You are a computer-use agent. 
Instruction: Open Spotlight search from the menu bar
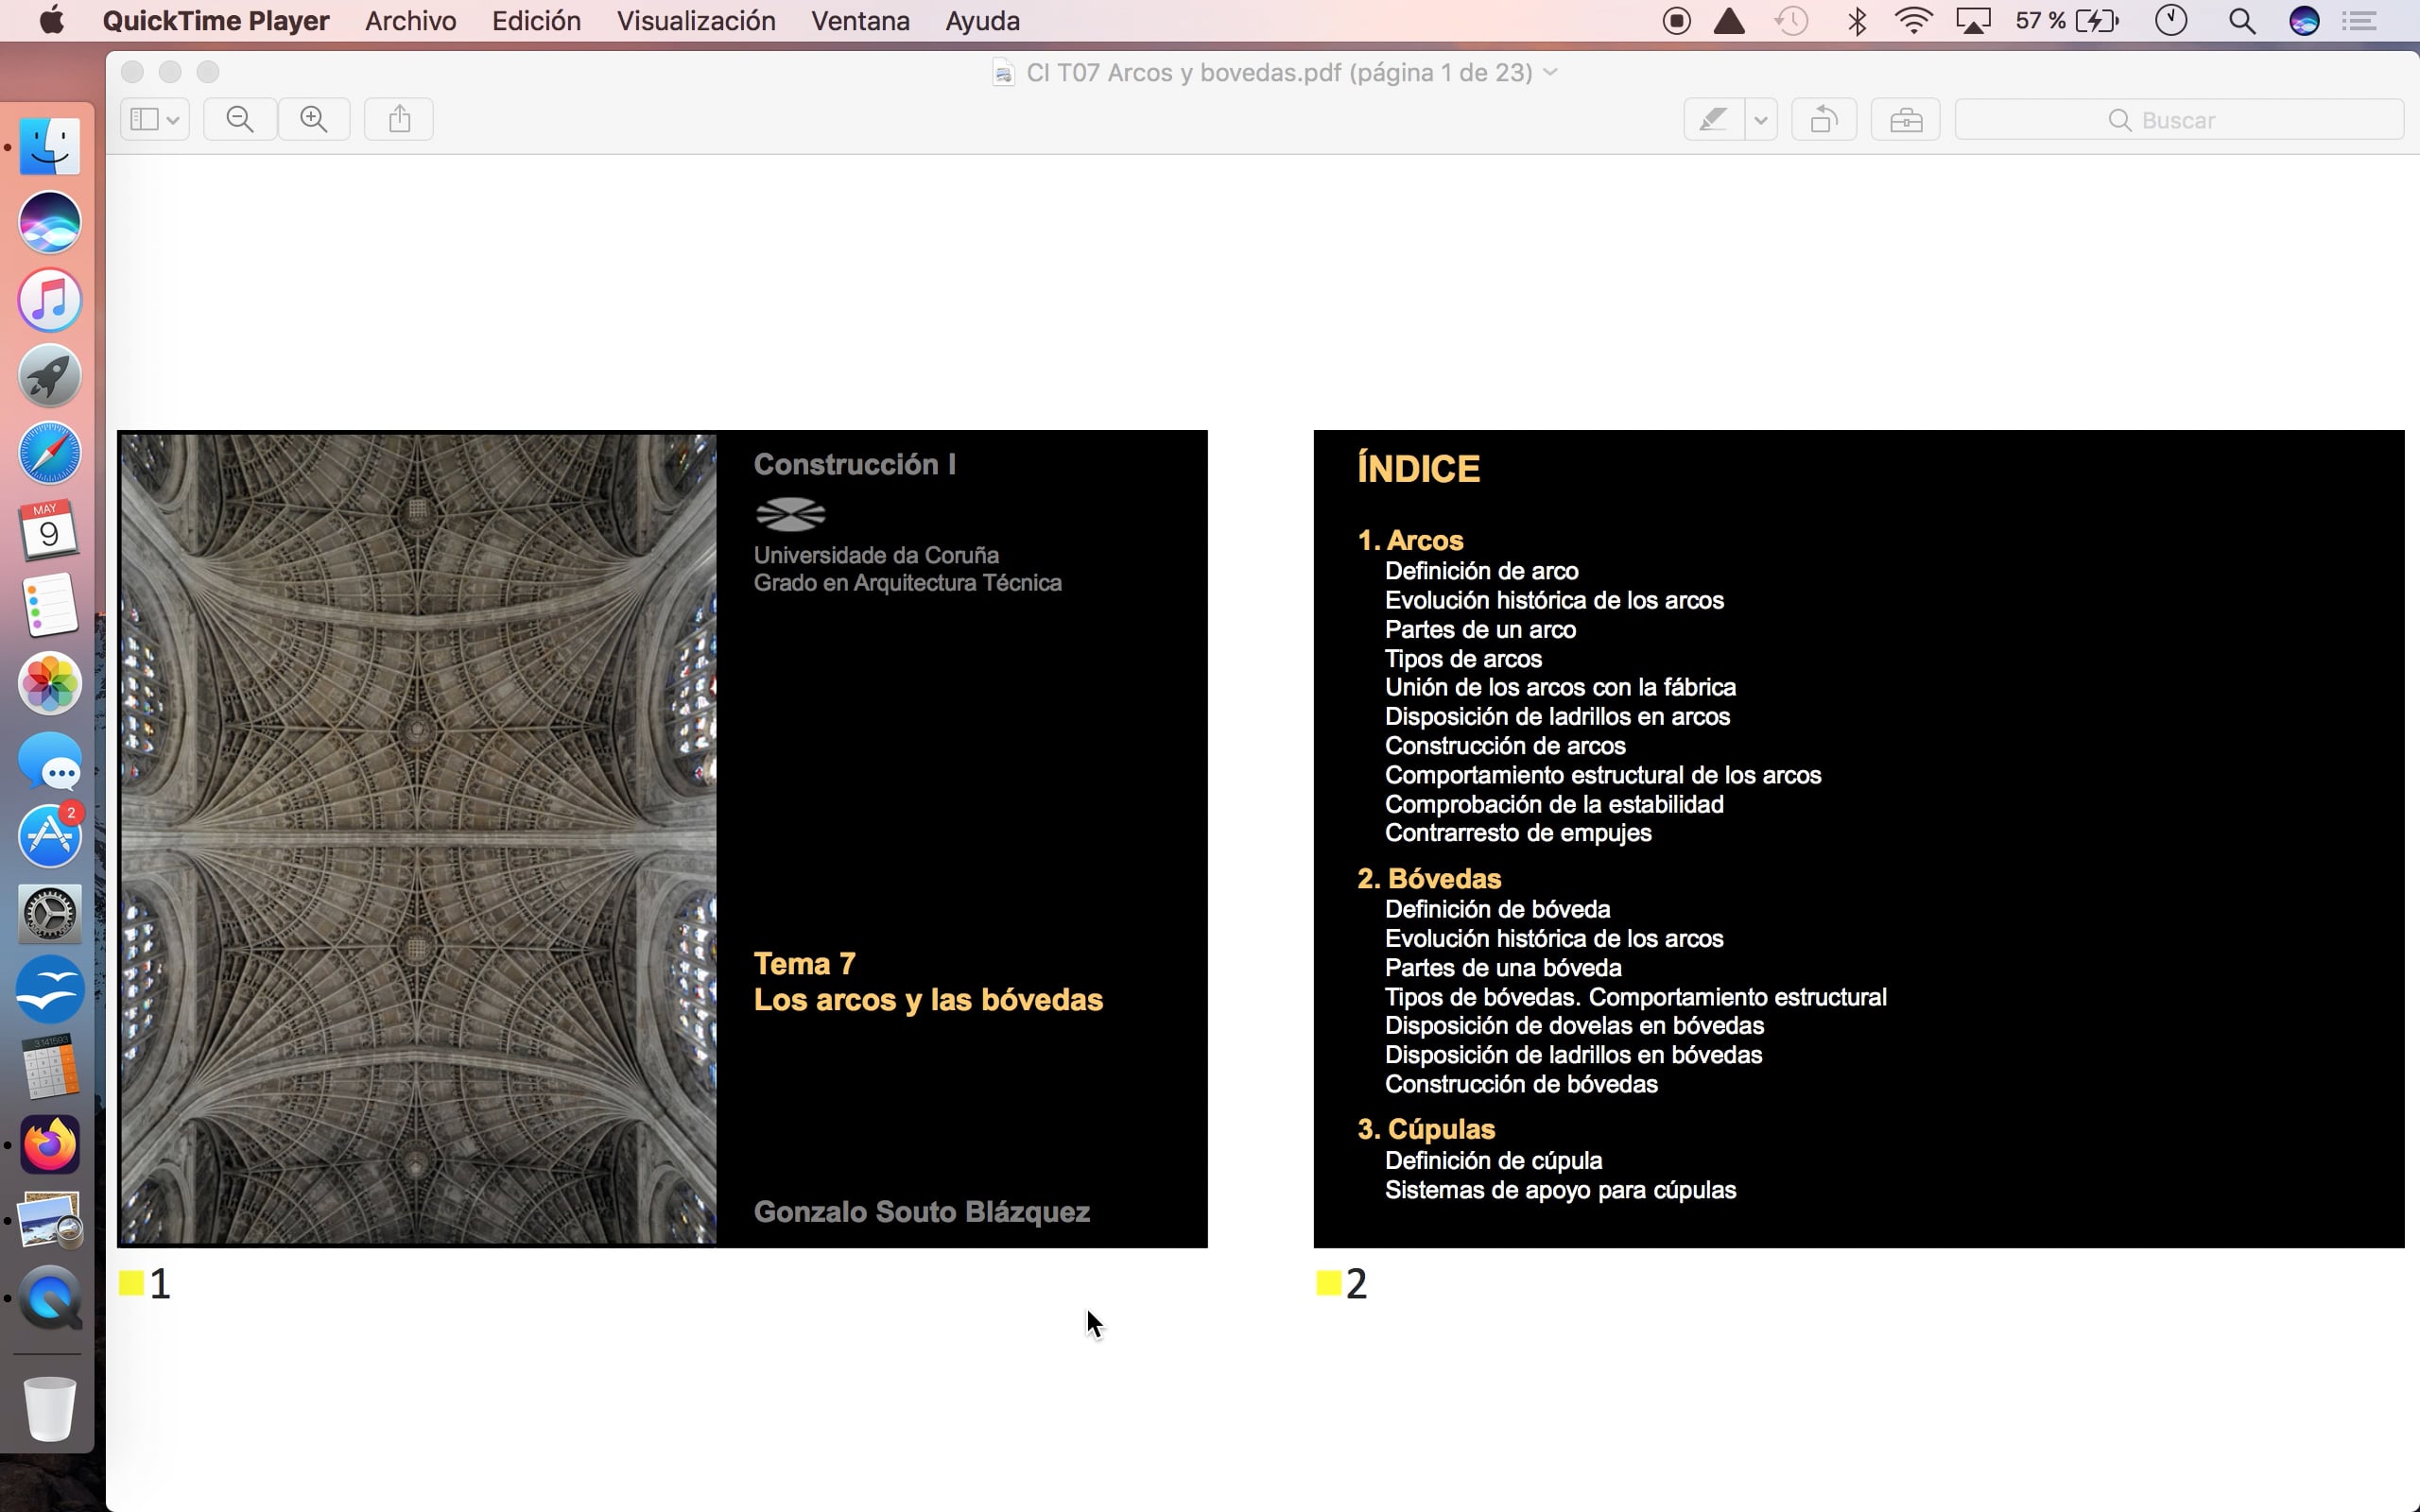(2241, 20)
